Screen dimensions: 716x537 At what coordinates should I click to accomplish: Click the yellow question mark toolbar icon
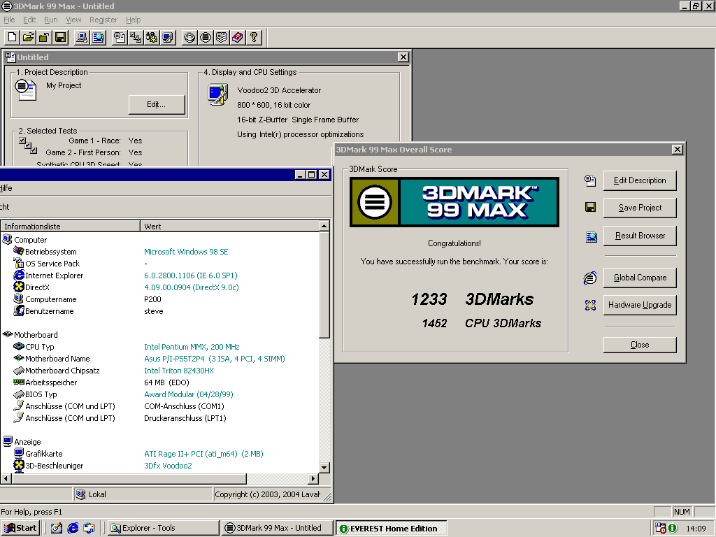tap(253, 38)
